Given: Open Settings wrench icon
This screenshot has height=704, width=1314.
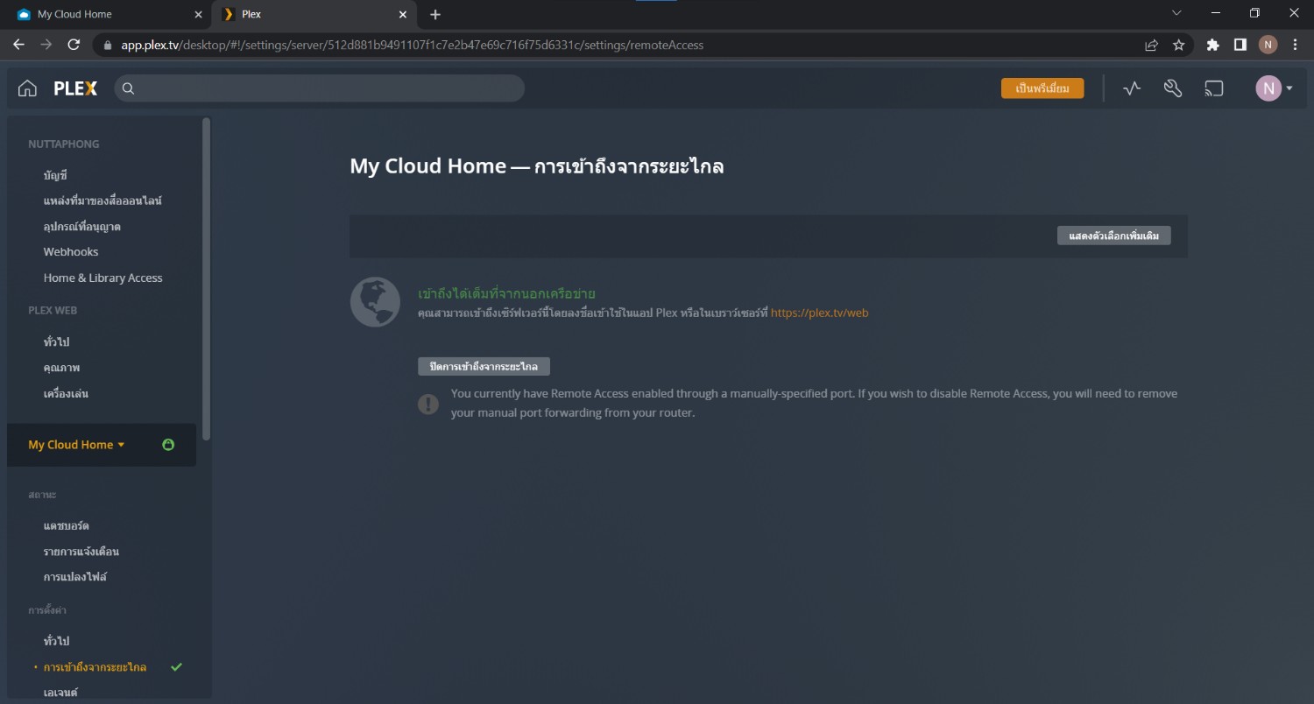Looking at the screenshot, I should [1173, 88].
